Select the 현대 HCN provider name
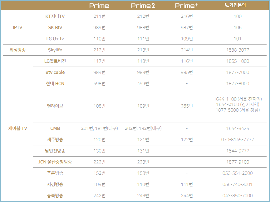Viewport: 270px width, 202px height. tap(55, 83)
